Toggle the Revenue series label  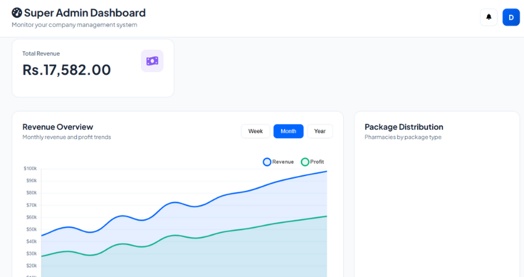(x=283, y=162)
